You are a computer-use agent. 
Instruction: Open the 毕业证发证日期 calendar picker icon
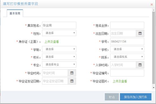pos(72,81)
